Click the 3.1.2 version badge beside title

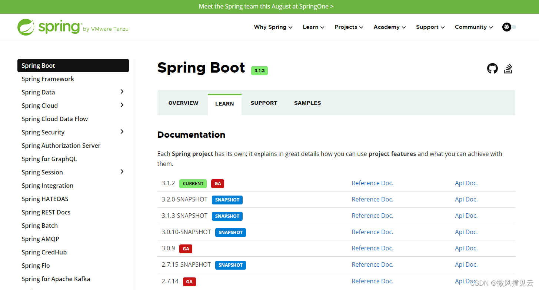(x=259, y=71)
